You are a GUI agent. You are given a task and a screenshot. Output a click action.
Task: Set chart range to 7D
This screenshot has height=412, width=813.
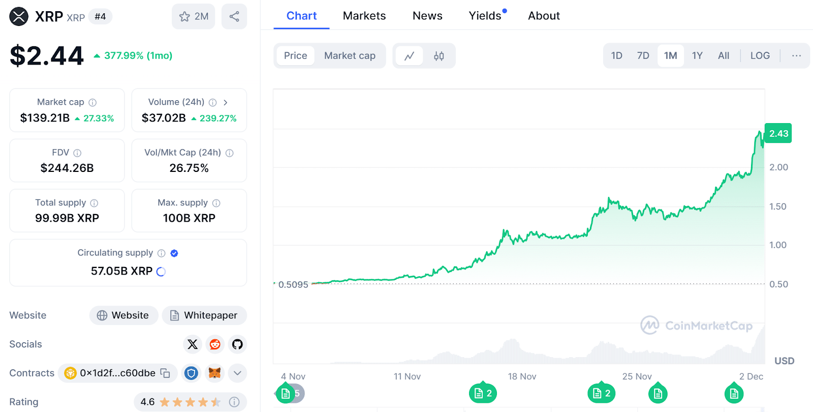(x=643, y=56)
